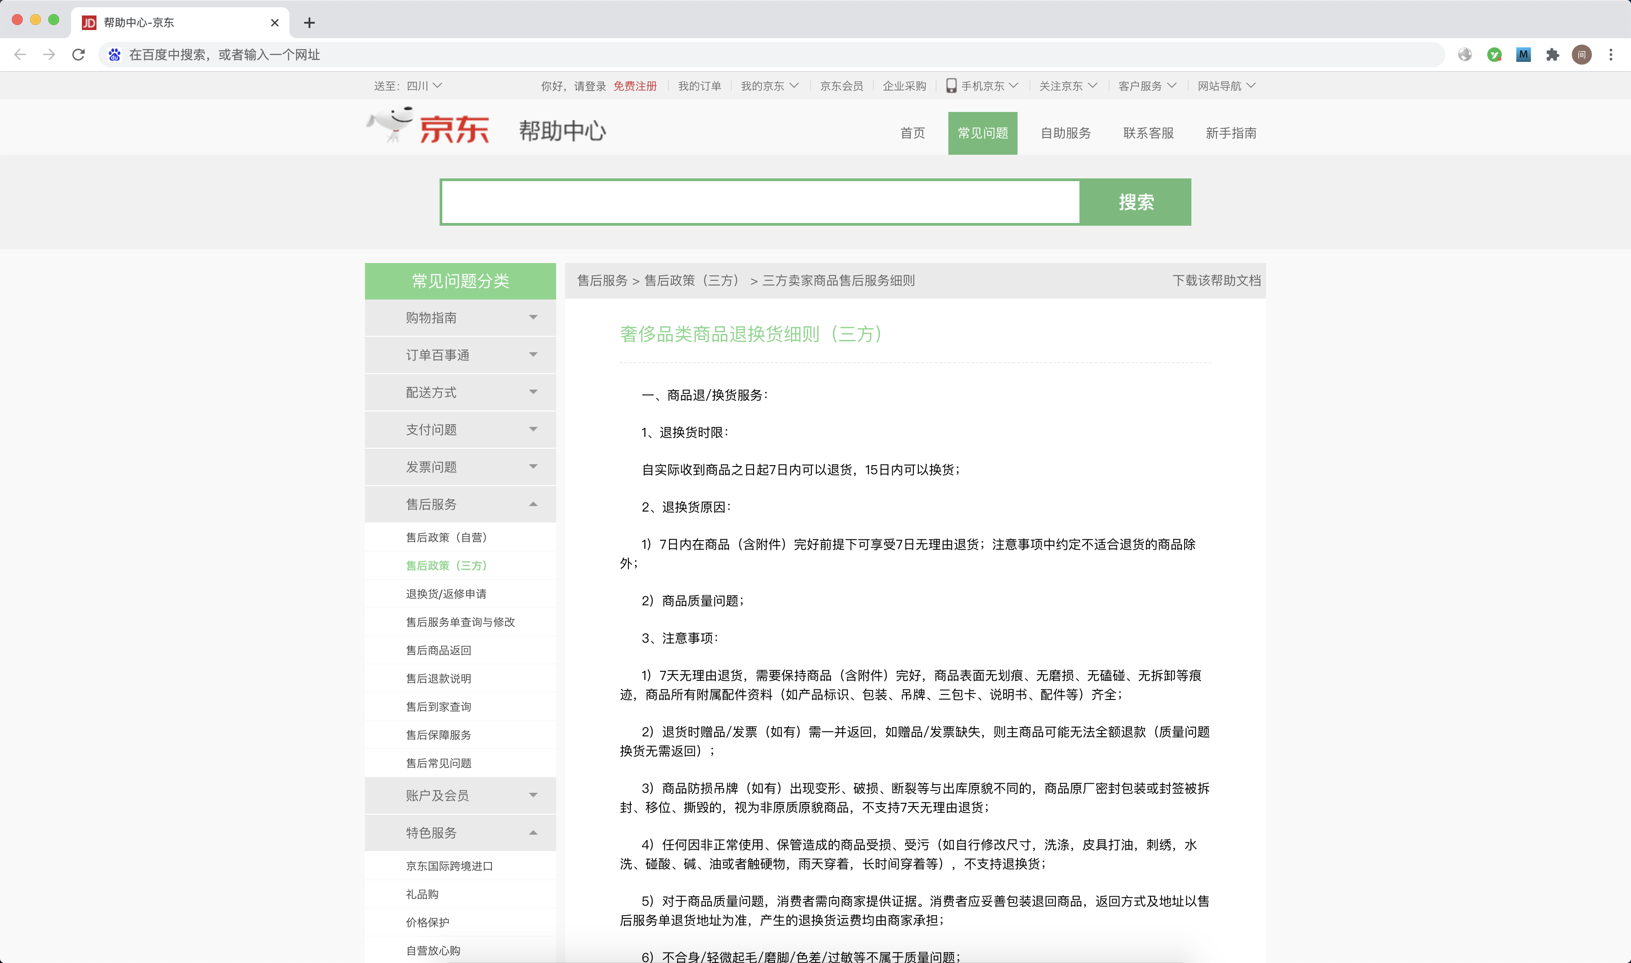1631x963 pixels.
Task: Switch to 自助服务 tab
Action: (1066, 133)
